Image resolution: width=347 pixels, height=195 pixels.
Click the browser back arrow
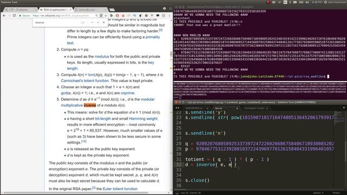[x=4, y=16]
